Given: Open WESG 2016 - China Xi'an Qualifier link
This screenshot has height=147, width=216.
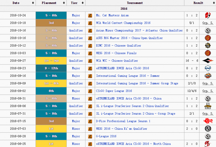Looking at the screenshot, I should click(x=122, y=129).
